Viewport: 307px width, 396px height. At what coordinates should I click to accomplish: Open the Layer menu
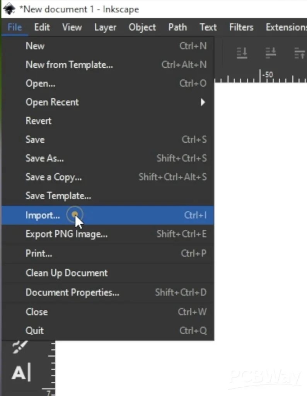105,27
